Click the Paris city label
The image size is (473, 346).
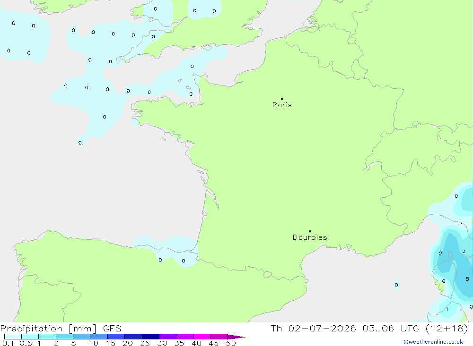coord(282,105)
